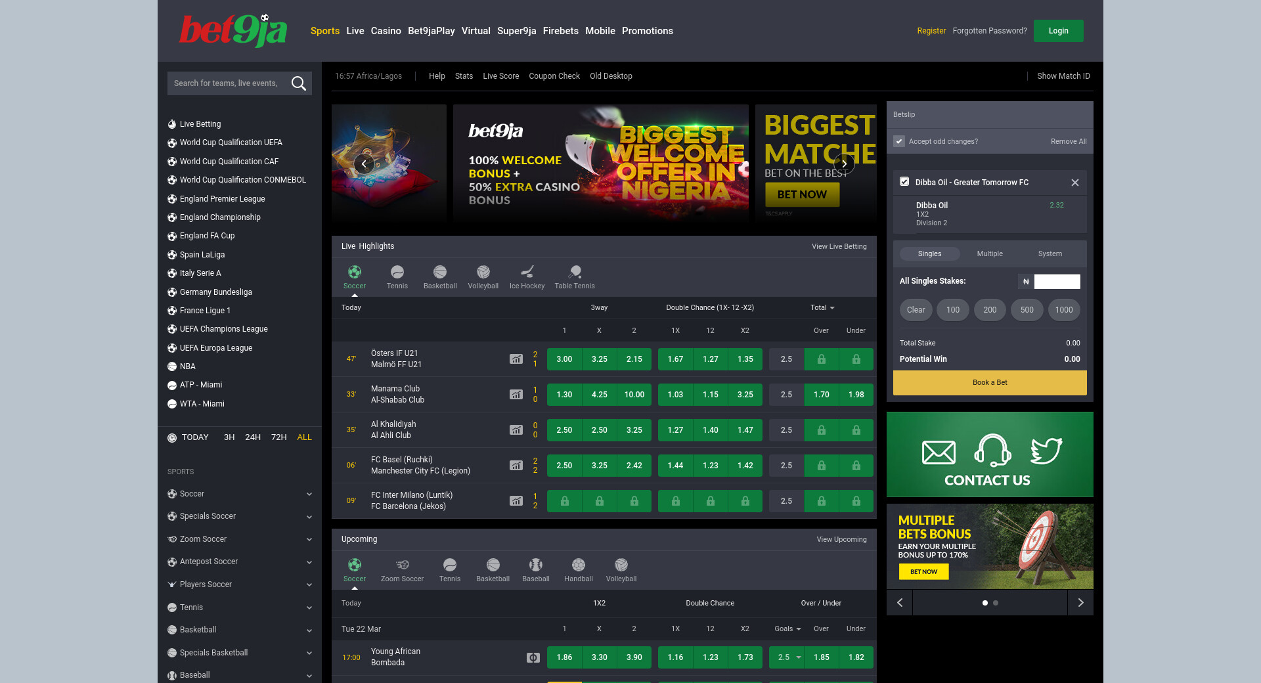
Task: Click the green Login button
Action: point(1058,31)
